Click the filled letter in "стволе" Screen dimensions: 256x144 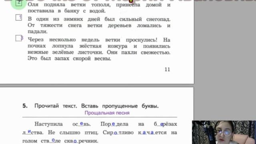coord(53,140)
